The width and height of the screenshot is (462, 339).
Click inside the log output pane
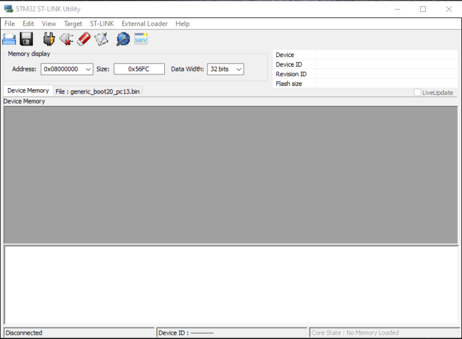coord(231,284)
